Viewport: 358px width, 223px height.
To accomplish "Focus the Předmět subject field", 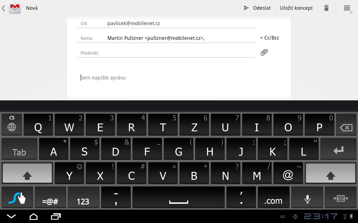I will 166,53.
